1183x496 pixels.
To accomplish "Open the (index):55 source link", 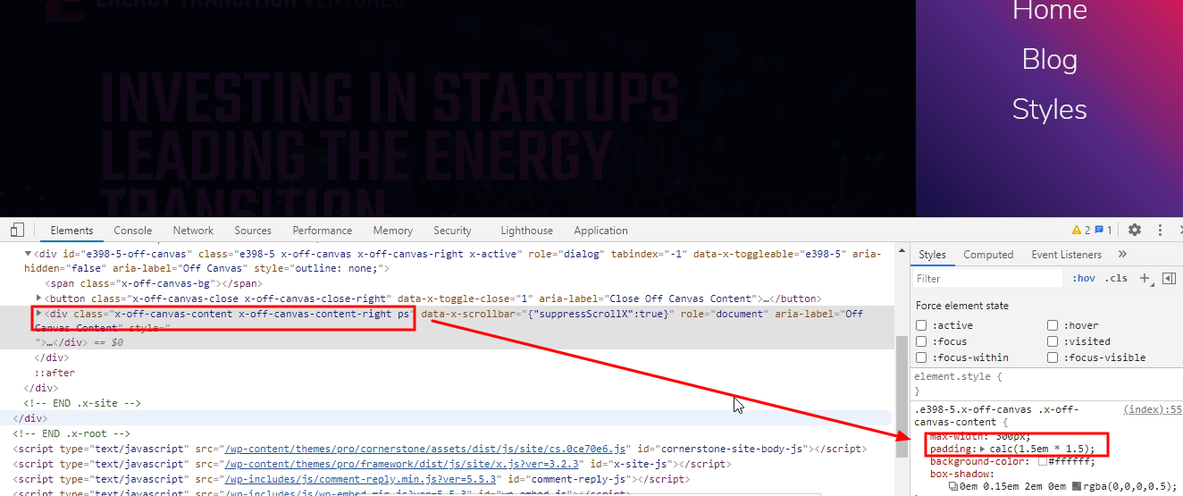I will [x=1153, y=409].
